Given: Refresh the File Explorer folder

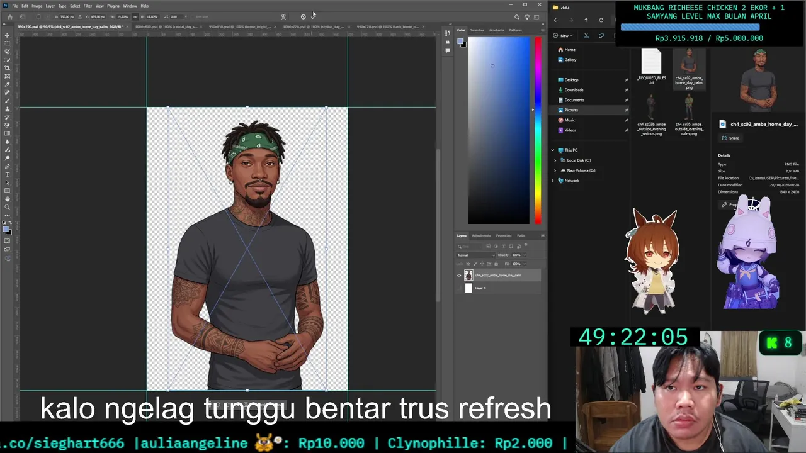Looking at the screenshot, I should 601,20.
